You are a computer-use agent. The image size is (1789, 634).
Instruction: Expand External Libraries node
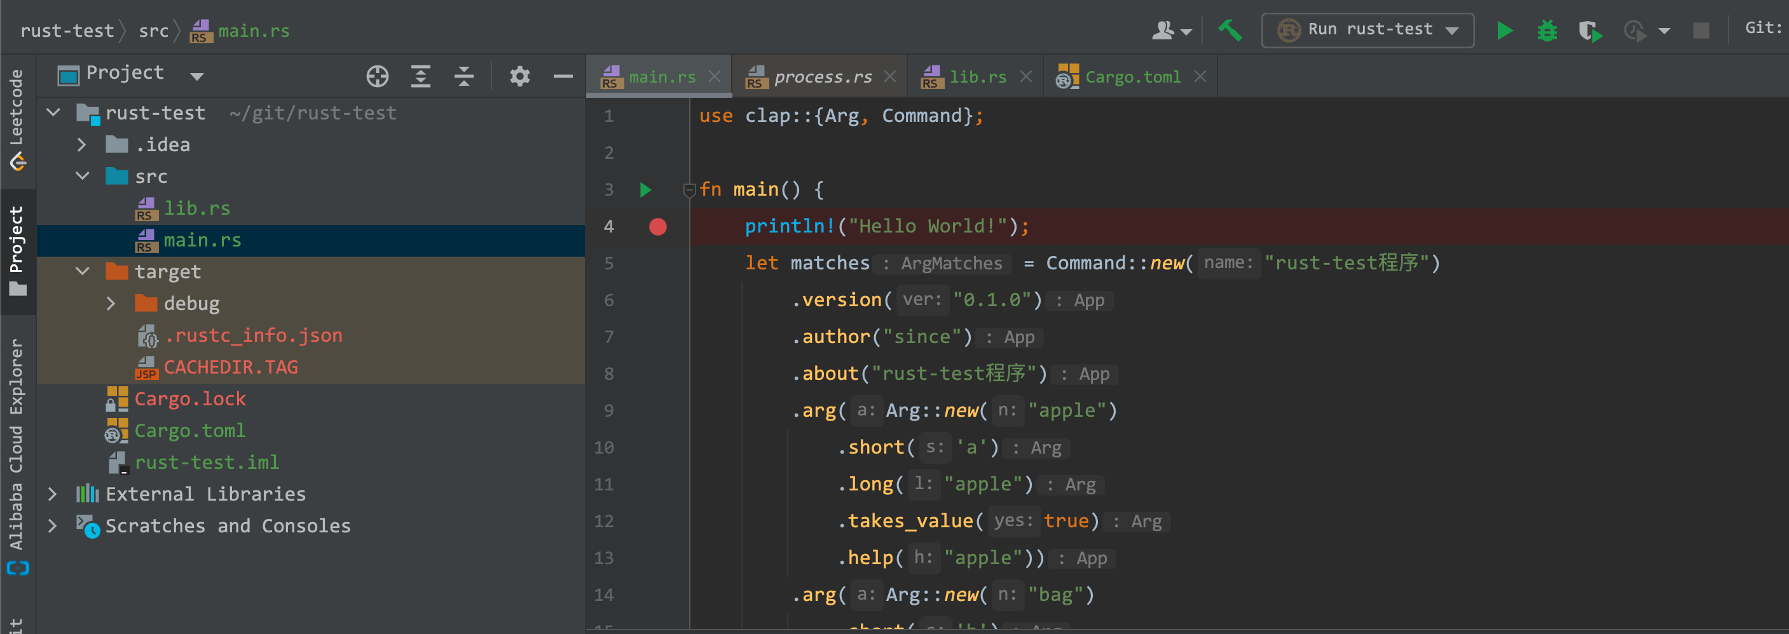coord(53,494)
